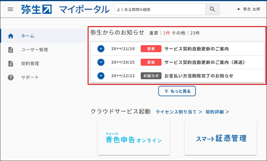This screenshot has width=267, height=161.
Task: Select ユーザー管理 in the sidebar
Action: point(34,50)
